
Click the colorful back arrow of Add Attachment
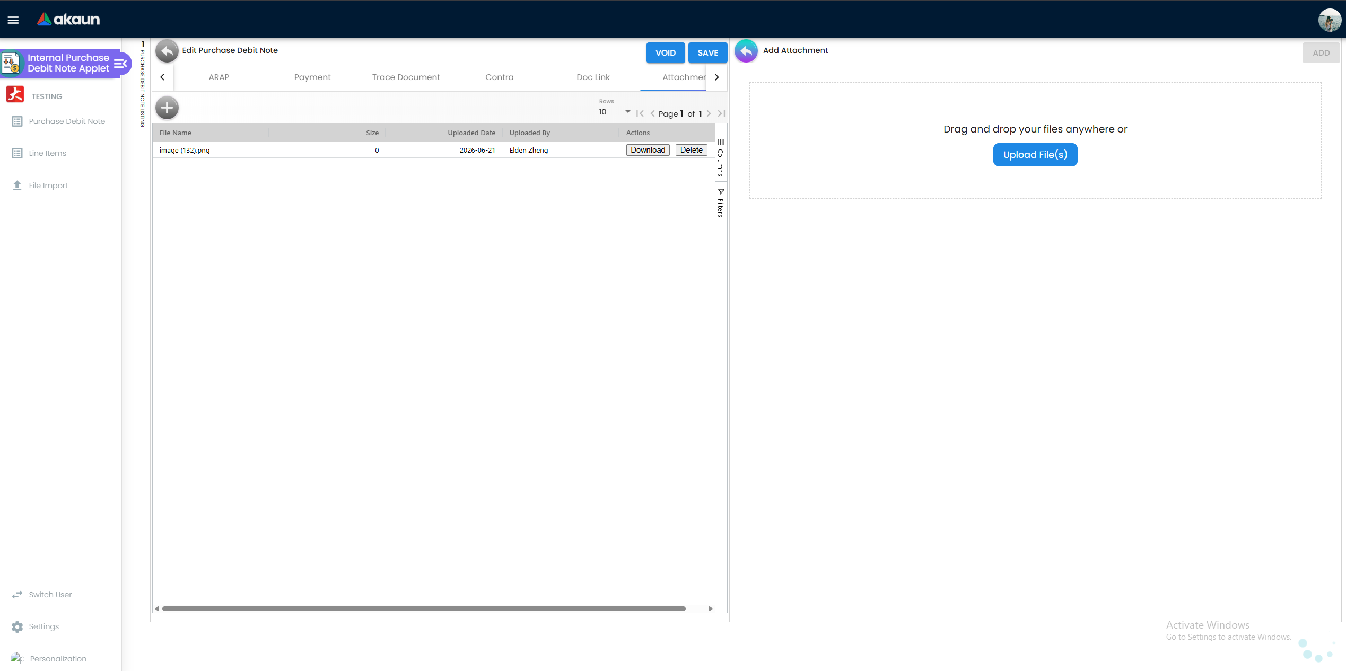point(746,51)
